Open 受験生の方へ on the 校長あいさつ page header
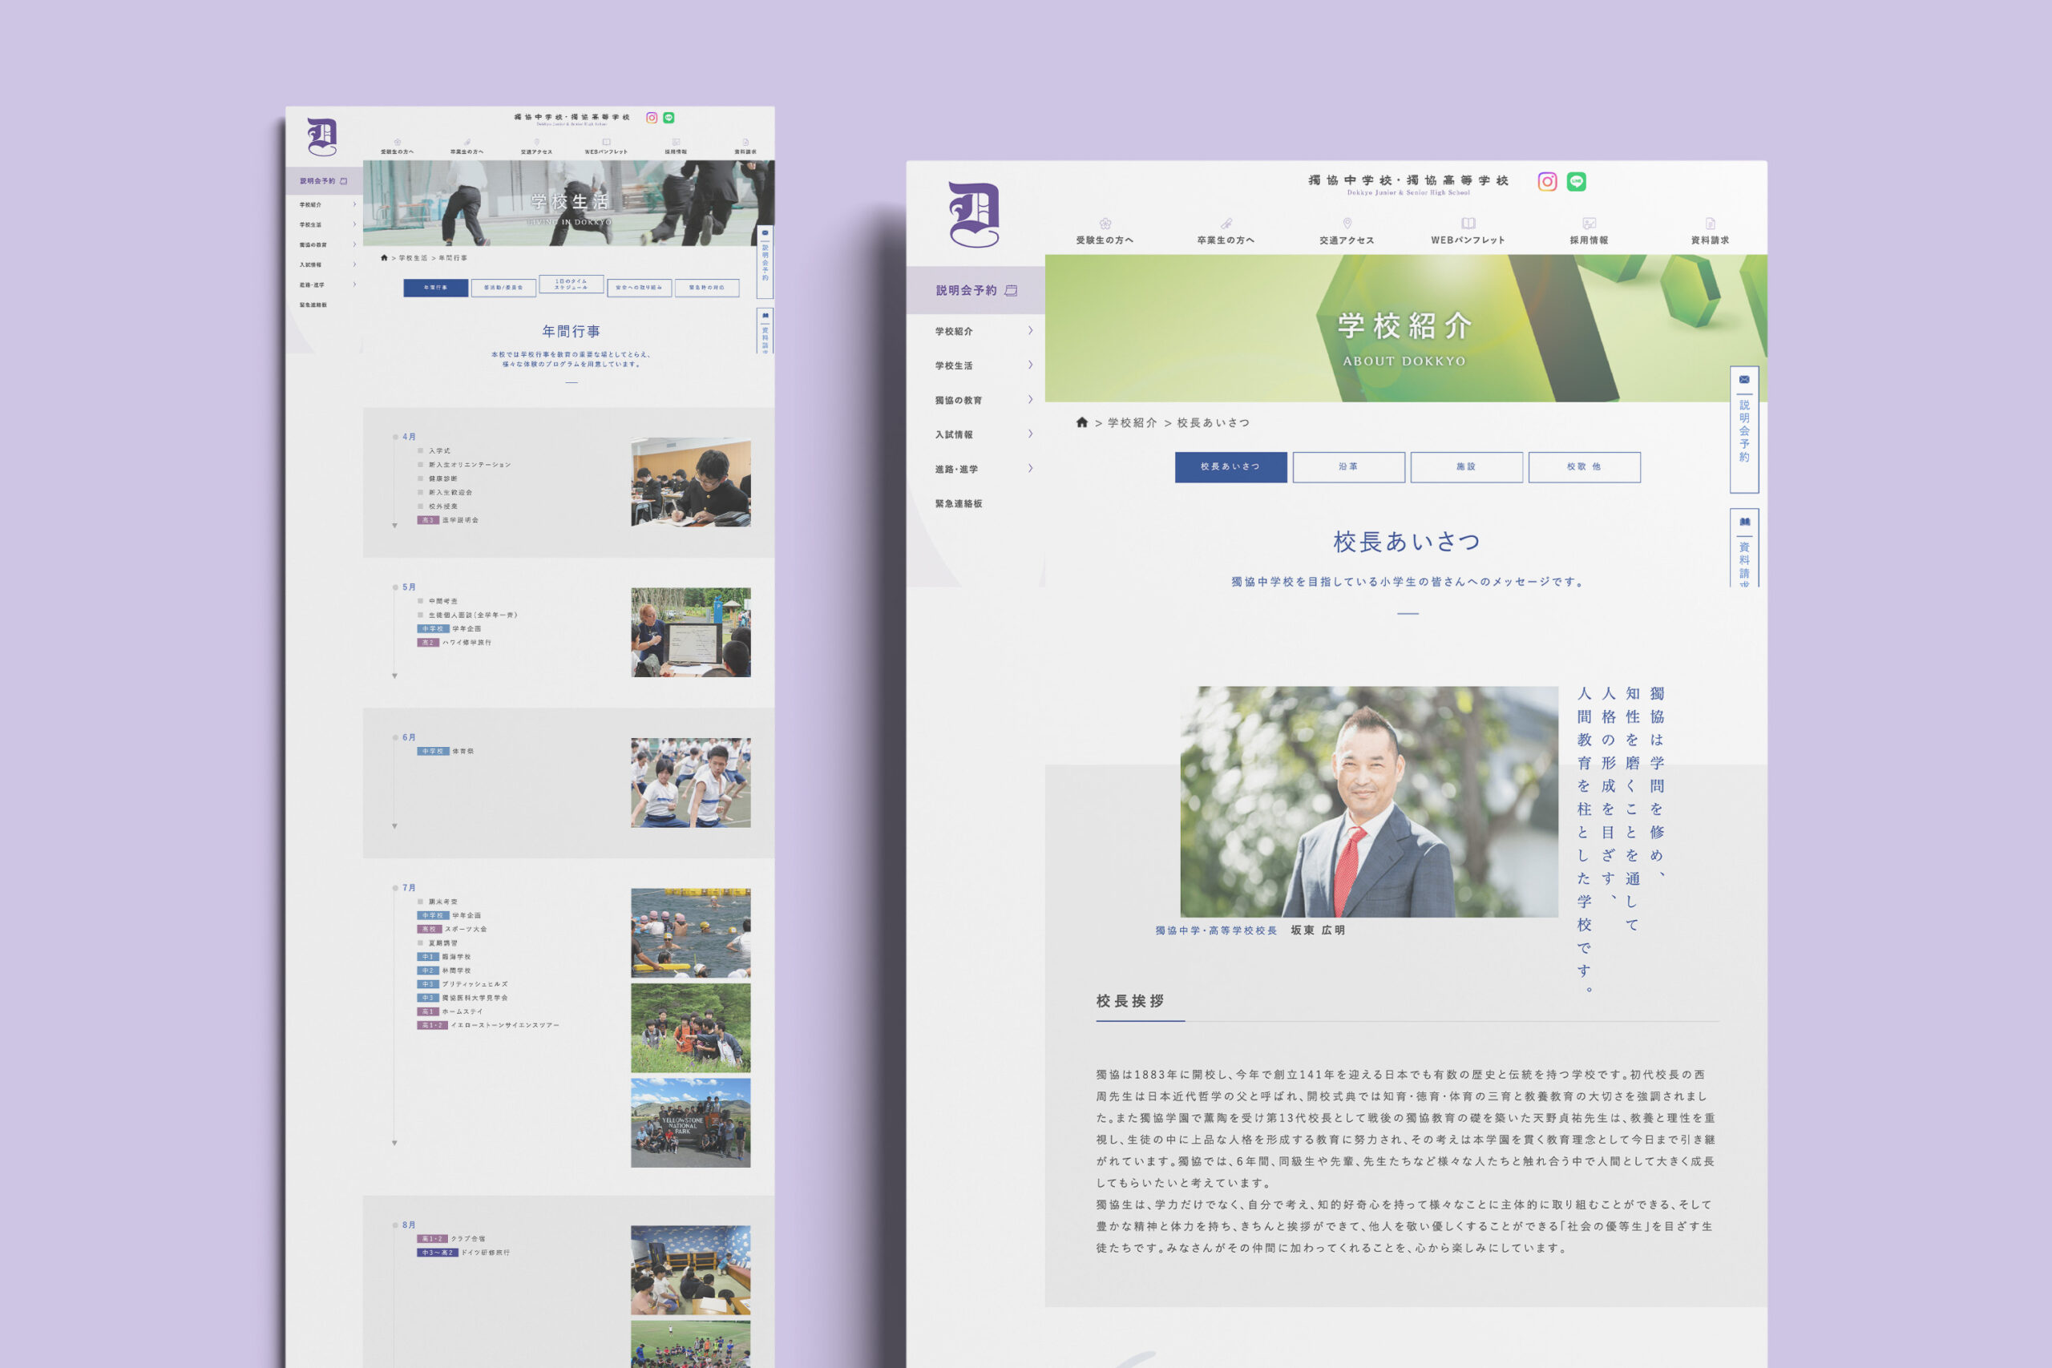The image size is (2052, 1368). click(x=1105, y=232)
